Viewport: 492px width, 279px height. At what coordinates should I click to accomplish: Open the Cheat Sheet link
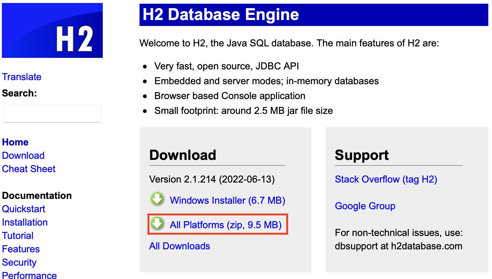(x=29, y=169)
